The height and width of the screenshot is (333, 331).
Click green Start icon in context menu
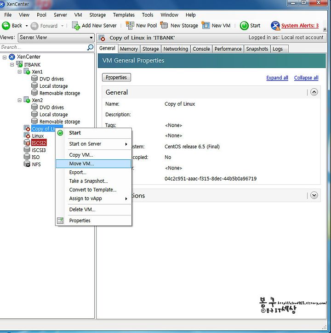coord(60,133)
